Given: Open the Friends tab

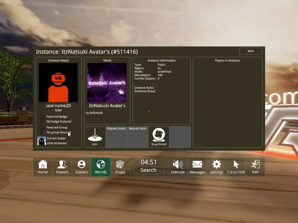Looking at the screenshot, I should [62, 167].
